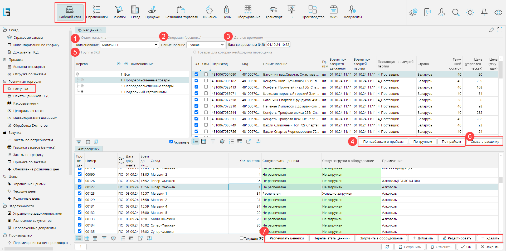
Task: Click the notification bell icon
Action: (x=484, y=12)
